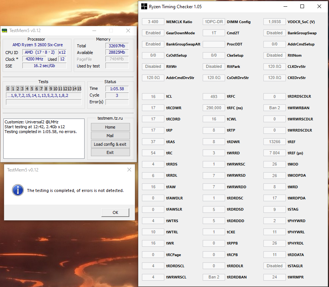Click the AMD Ryzen 5 2600 Six-Core label

click(38, 45)
